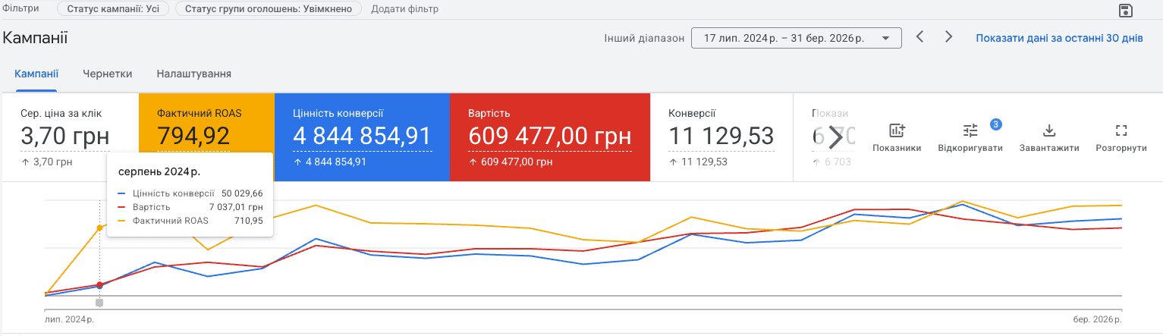Click the tooltip value 710,95
Viewport: 1163px width, 336px height.
tap(250, 221)
